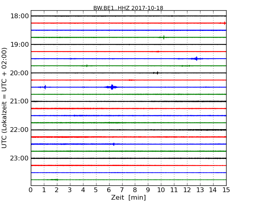
Task: Click x-axis tick label 8
Action: [x=135, y=190]
